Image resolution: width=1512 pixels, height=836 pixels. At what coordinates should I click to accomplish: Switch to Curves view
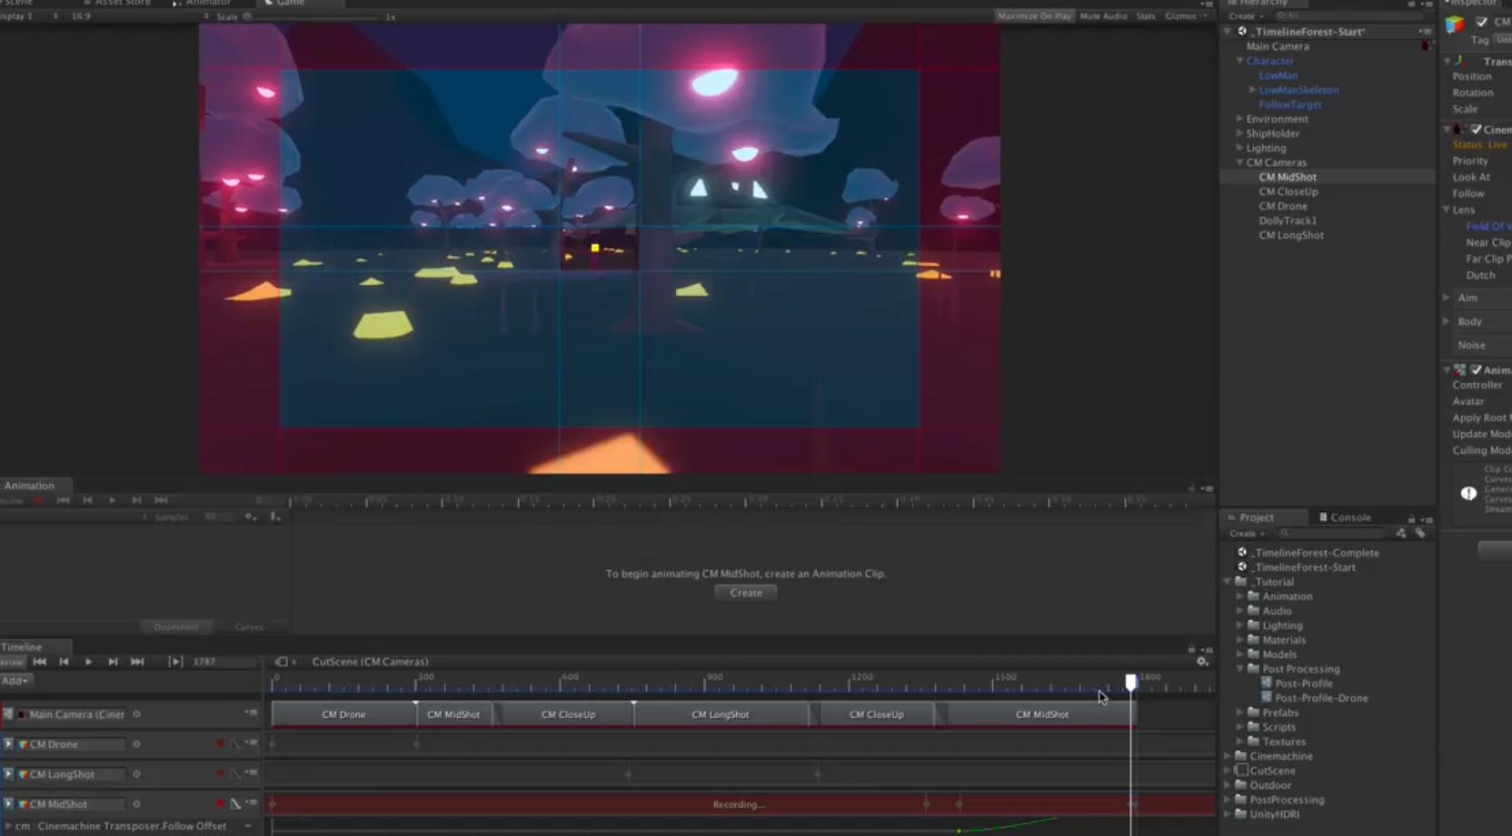tap(249, 626)
